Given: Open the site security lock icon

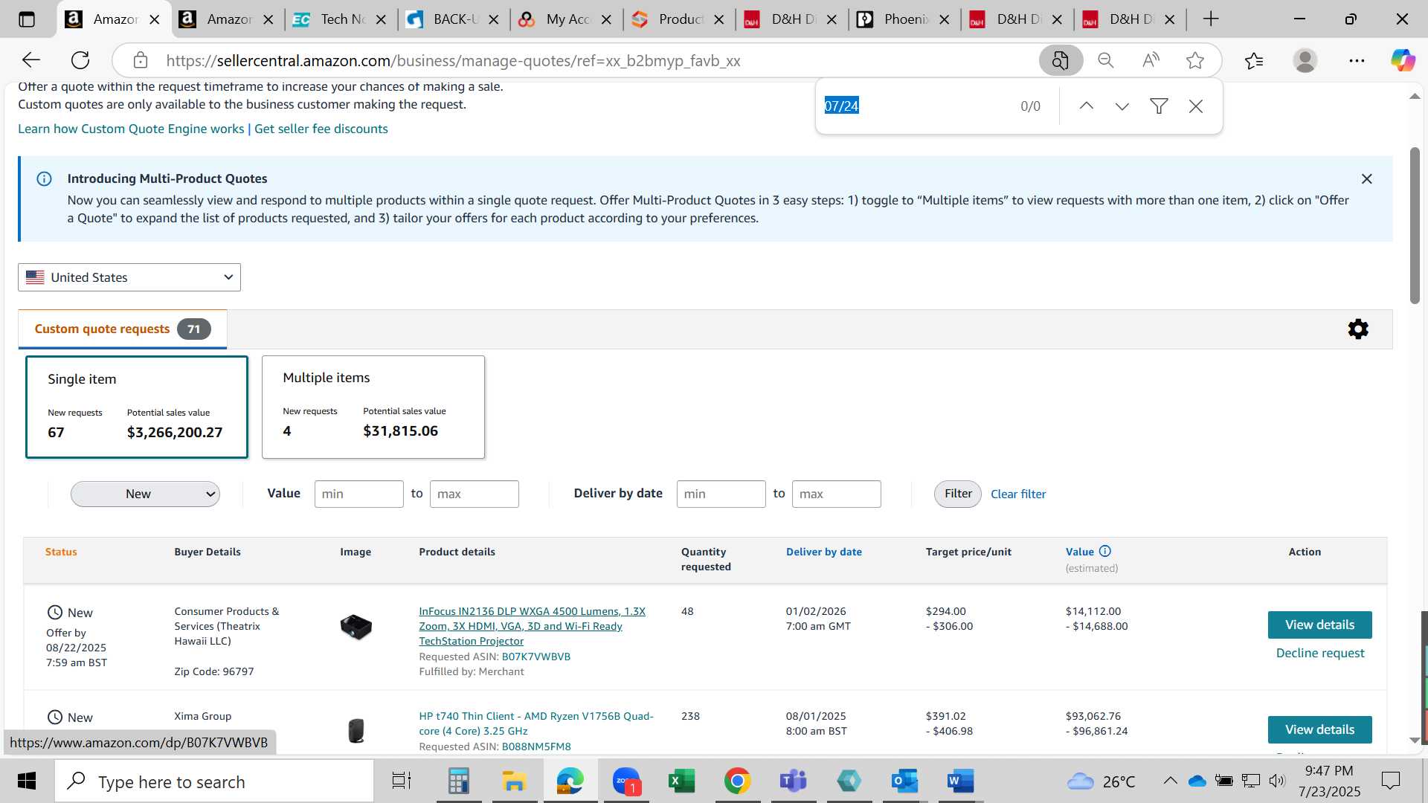Looking at the screenshot, I should [x=141, y=60].
